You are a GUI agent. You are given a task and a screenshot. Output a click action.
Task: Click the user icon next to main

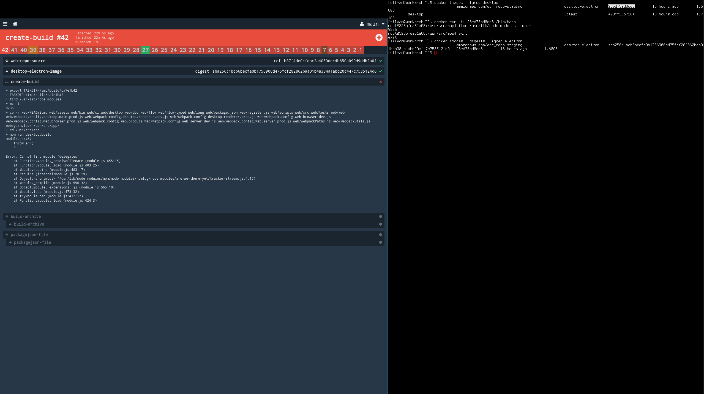(362, 24)
